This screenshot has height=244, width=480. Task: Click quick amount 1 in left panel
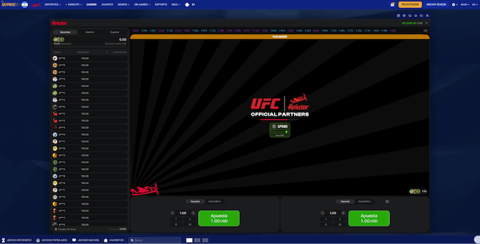(176, 219)
